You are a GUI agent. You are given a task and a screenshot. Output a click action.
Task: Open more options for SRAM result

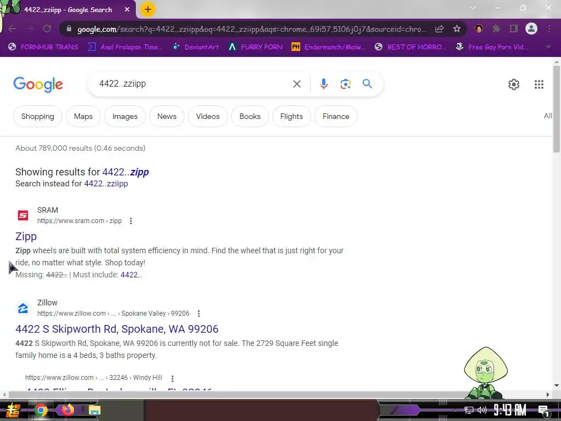[x=131, y=221]
